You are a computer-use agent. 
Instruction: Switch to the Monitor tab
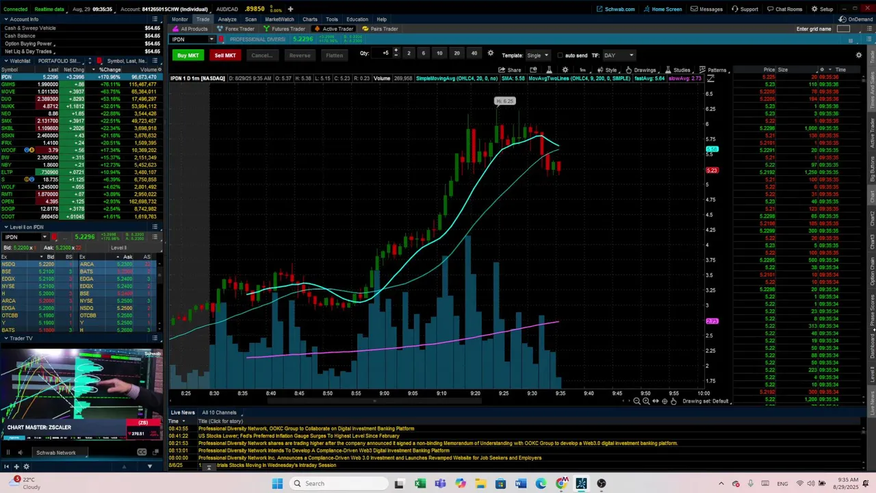179,19
